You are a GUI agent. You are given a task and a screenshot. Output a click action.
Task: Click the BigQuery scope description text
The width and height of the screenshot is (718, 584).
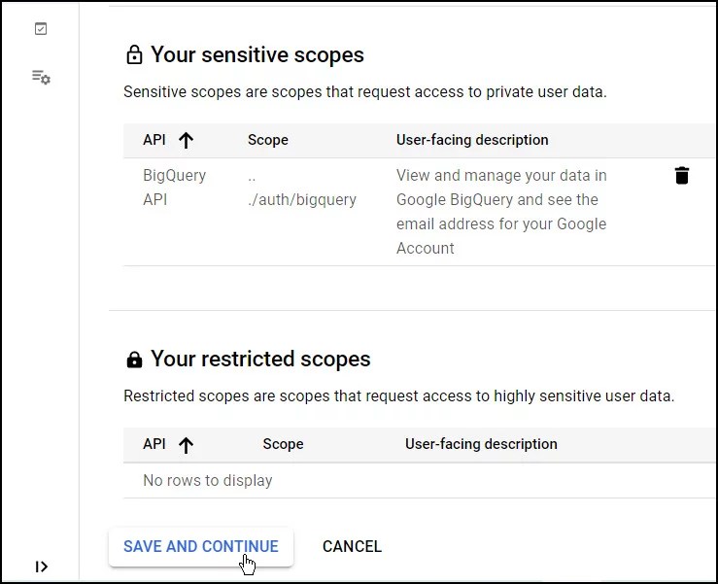click(501, 212)
